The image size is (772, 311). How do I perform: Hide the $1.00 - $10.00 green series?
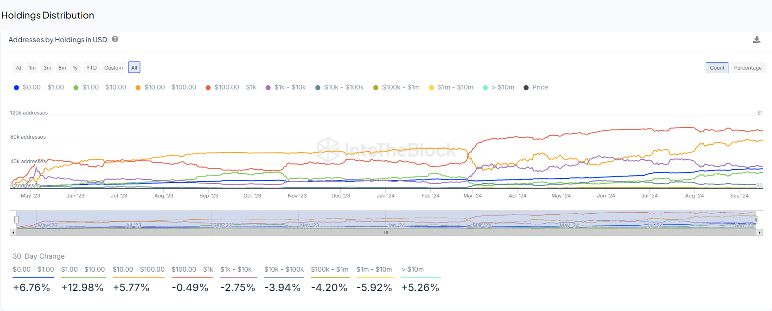99,87
